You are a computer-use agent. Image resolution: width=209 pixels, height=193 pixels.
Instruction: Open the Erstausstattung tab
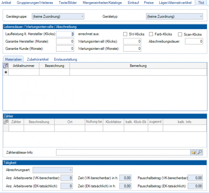click(65, 59)
